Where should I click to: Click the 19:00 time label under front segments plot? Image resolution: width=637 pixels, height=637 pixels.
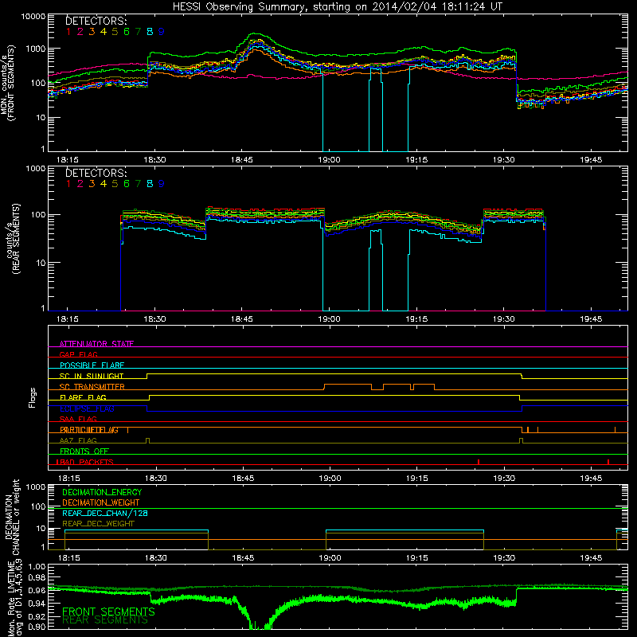pos(329,160)
